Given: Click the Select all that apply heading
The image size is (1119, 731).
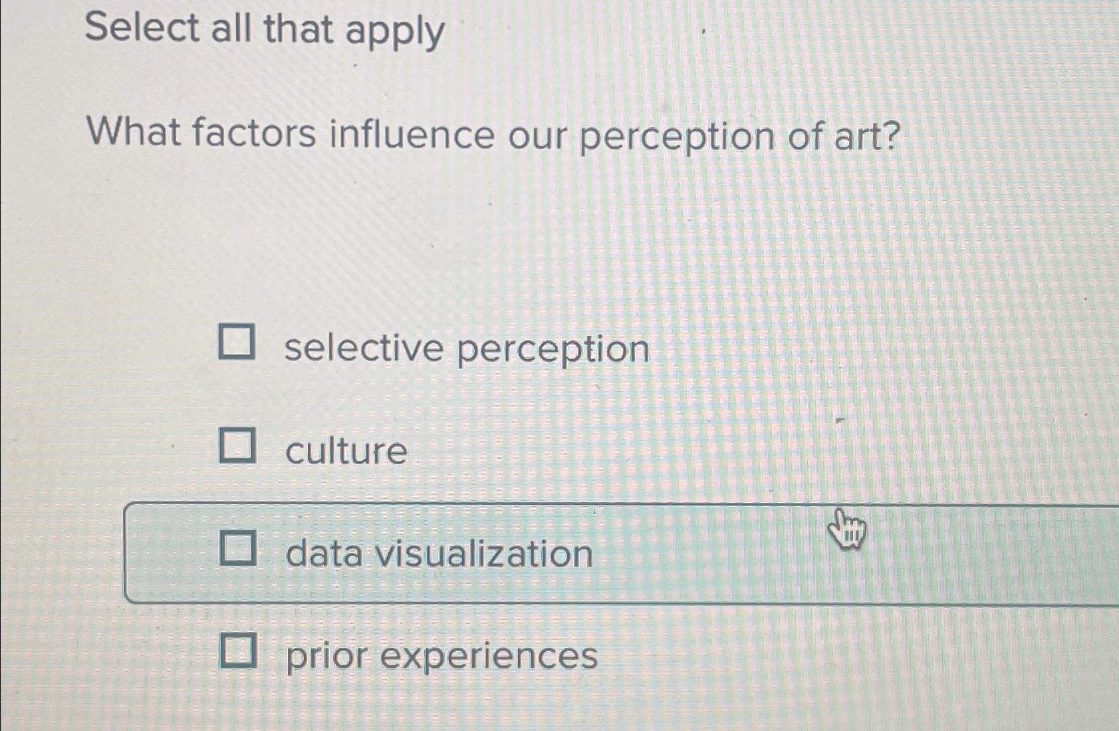Looking at the screenshot, I should pyautogui.click(x=266, y=30).
